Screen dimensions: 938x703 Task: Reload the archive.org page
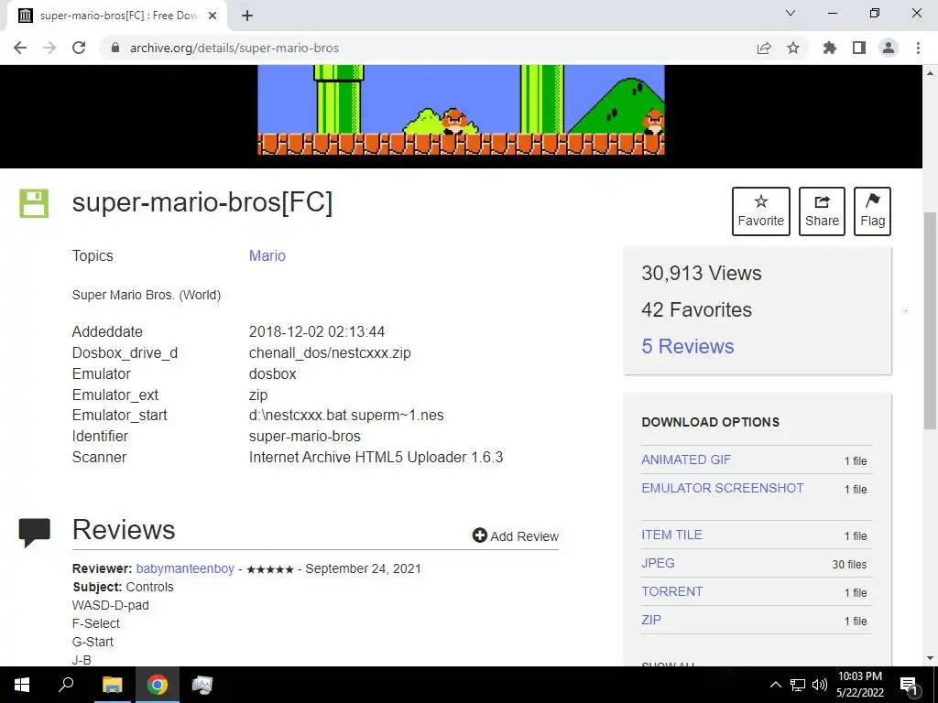79,48
